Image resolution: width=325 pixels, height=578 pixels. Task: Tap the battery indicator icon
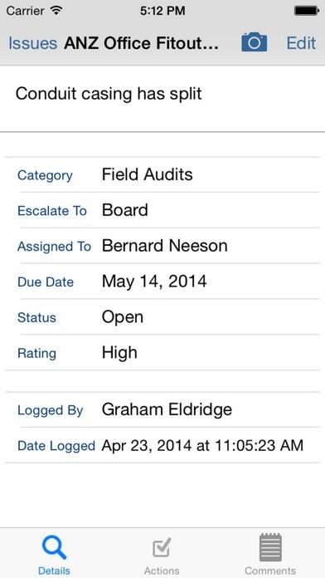[306, 11]
